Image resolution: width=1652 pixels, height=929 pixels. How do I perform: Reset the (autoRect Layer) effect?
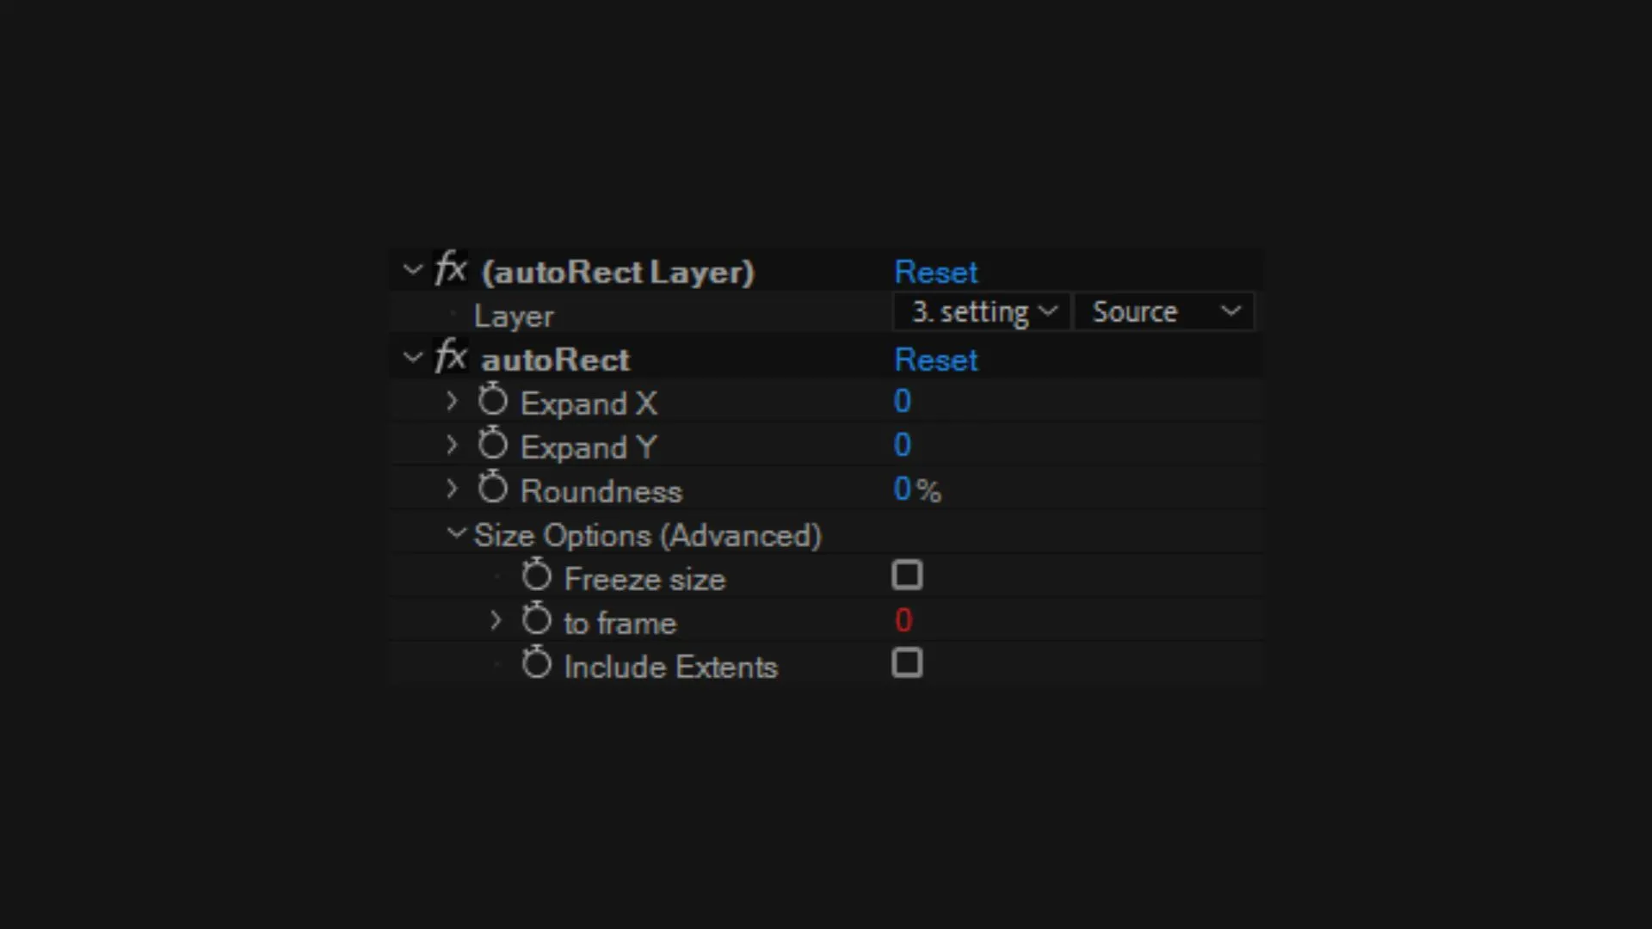click(x=936, y=272)
